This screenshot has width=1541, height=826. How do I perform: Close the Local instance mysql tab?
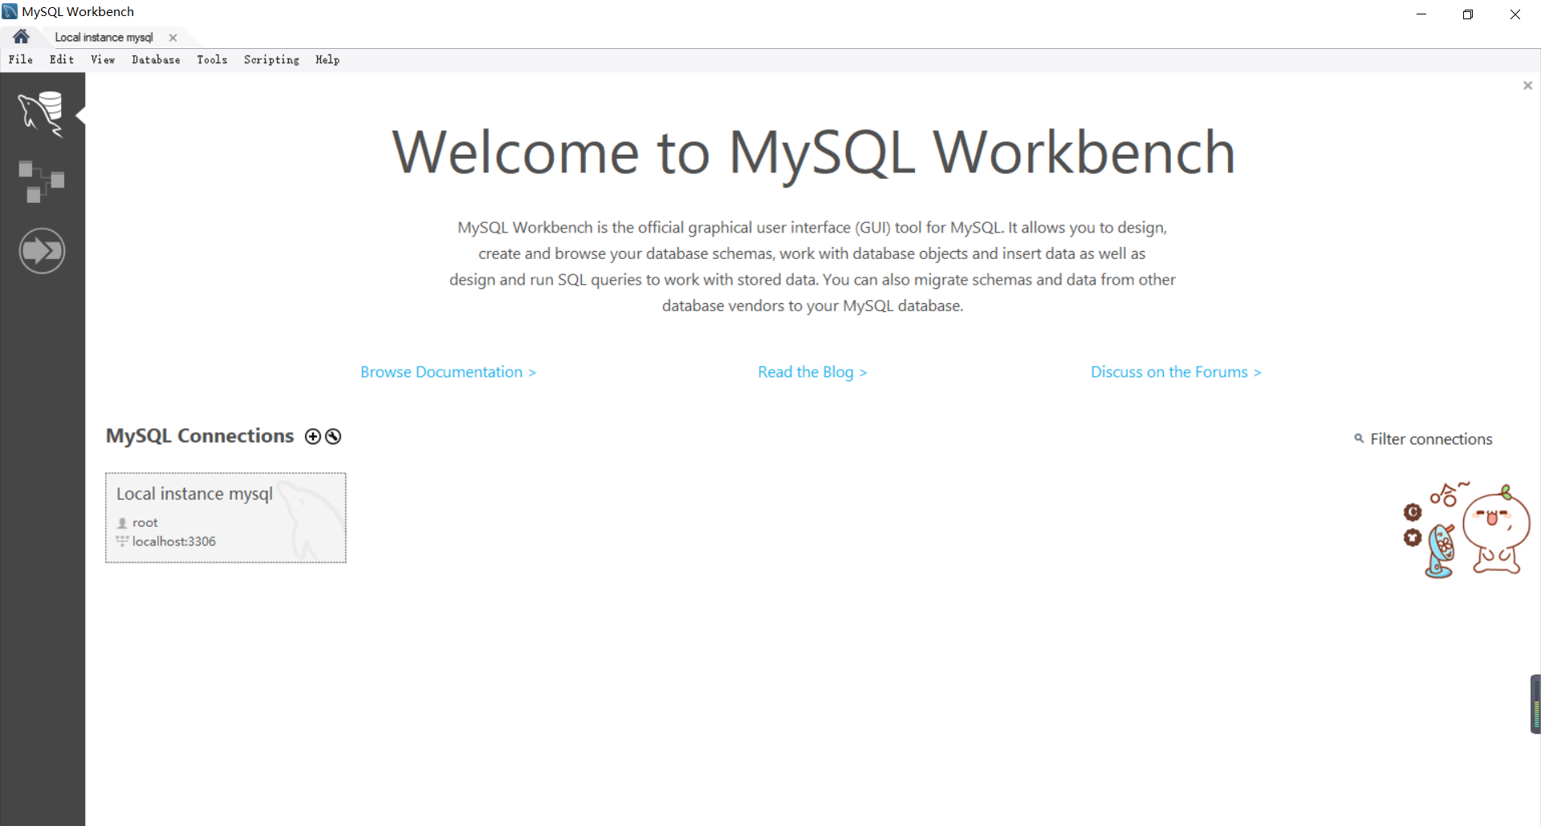(x=173, y=38)
